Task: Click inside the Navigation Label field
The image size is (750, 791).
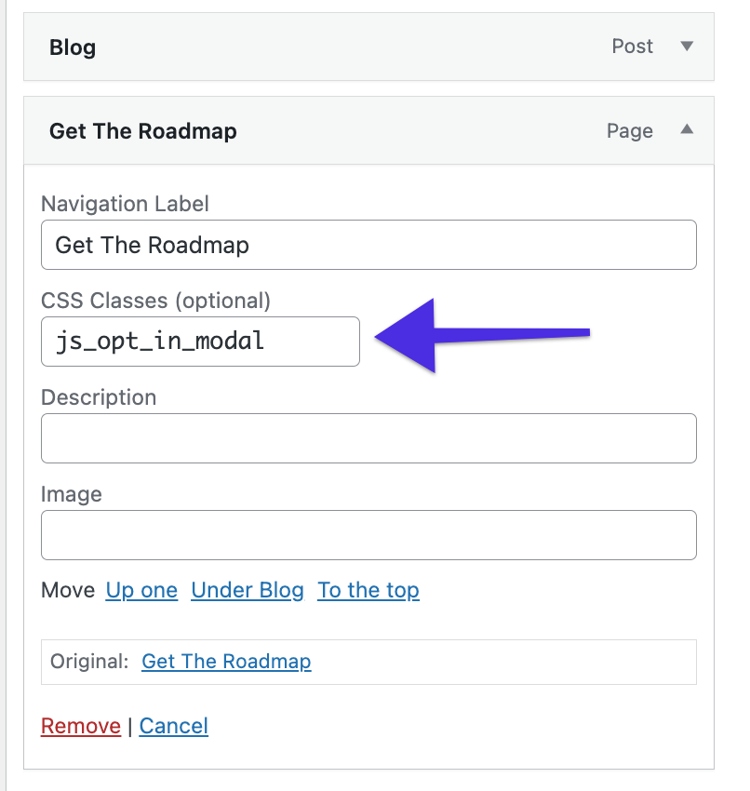Action: [x=368, y=245]
